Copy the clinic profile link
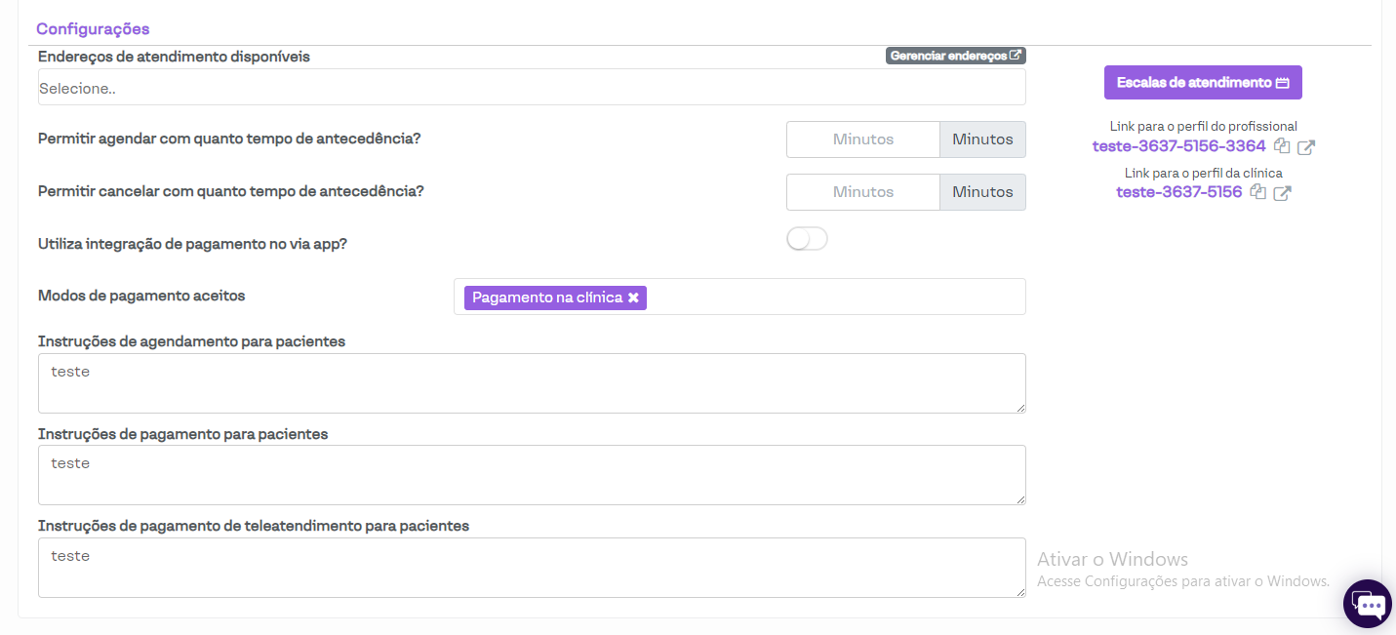Image resolution: width=1396 pixels, height=635 pixels. (x=1258, y=192)
